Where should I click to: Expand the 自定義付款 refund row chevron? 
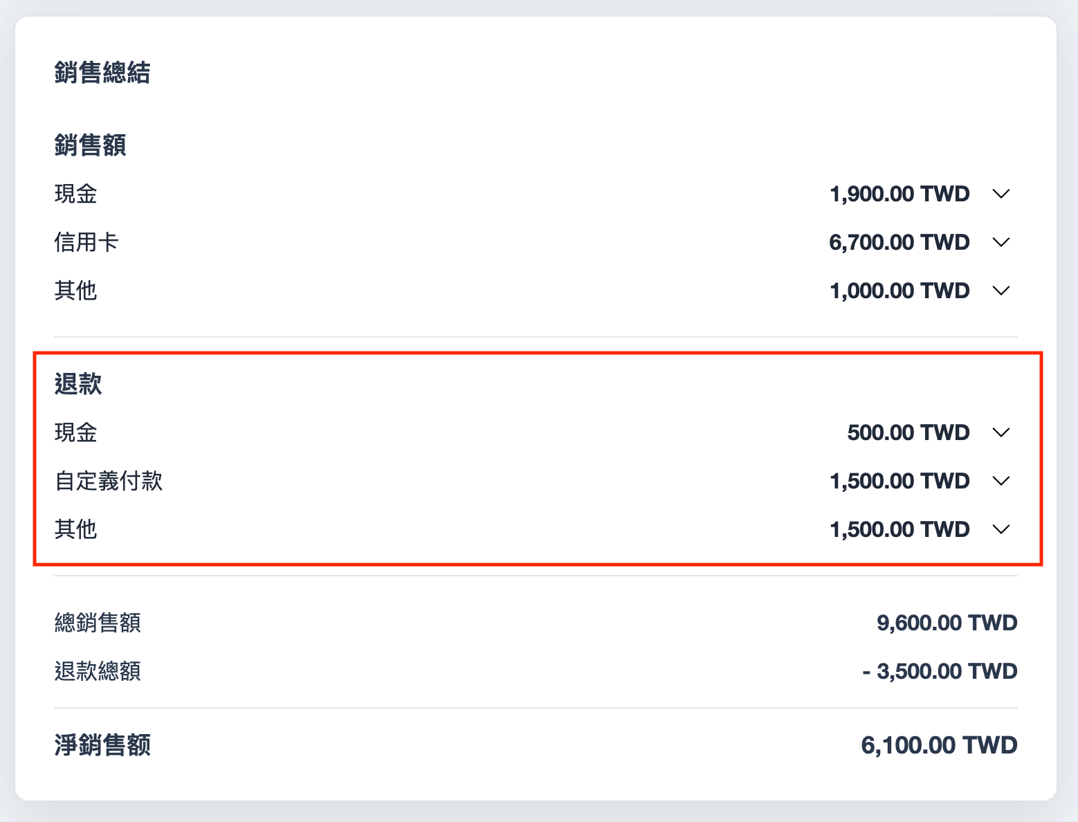[1001, 481]
